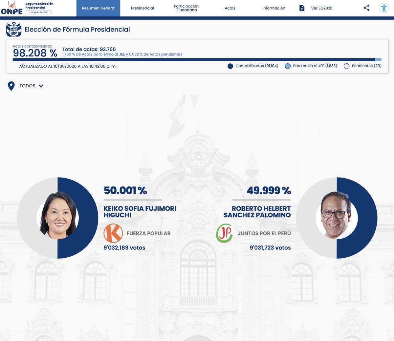Click the FUERZA POPULAR party label
Screen dimensions: 394x341
point(148,233)
